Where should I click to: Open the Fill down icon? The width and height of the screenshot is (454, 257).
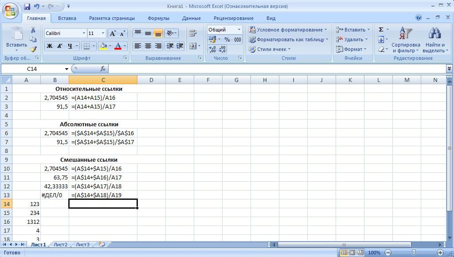tap(381, 39)
